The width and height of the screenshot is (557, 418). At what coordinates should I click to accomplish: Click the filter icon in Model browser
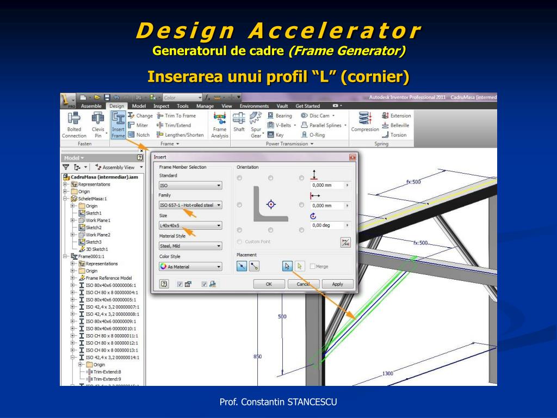[x=66, y=167]
